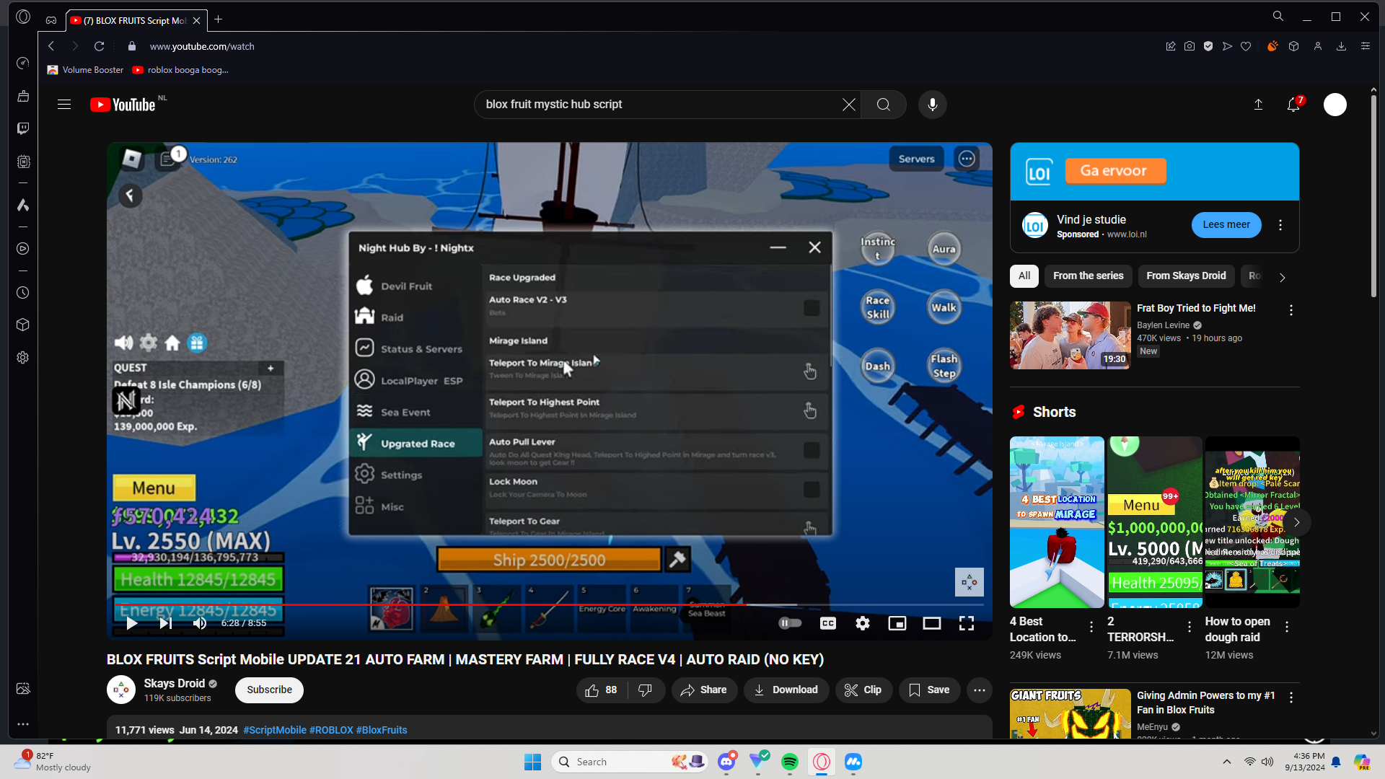Click the taskbar Search box
Screen dimensions: 1385x779
[x=629, y=762]
